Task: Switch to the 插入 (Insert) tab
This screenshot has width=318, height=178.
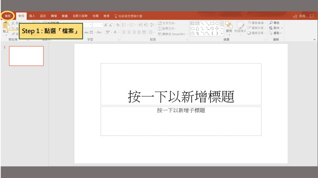Action: coord(32,16)
